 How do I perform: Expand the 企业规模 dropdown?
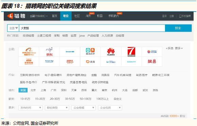(83, 108)
